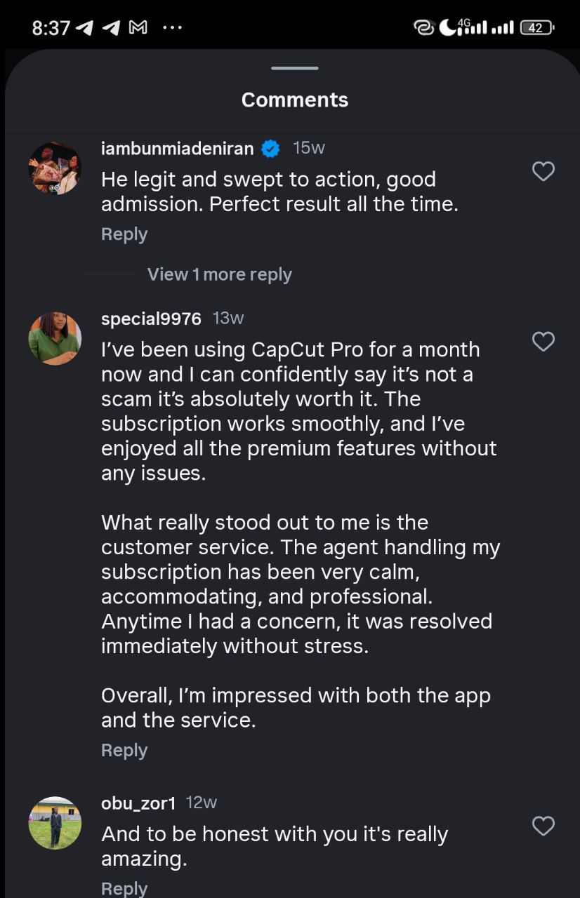Tap the verified badge next to iambunmiadeniran

[x=270, y=148]
